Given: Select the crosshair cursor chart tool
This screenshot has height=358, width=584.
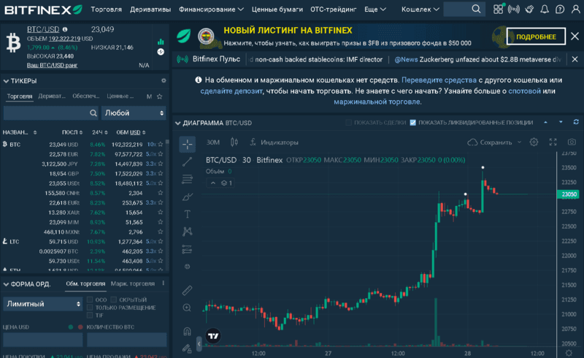Looking at the screenshot, I should (188, 144).
